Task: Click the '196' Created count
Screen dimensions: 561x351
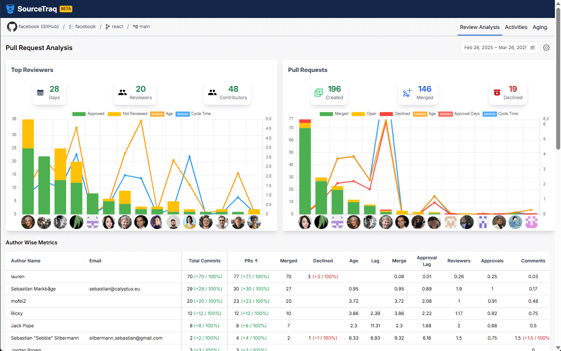Action: click(334, 89)
